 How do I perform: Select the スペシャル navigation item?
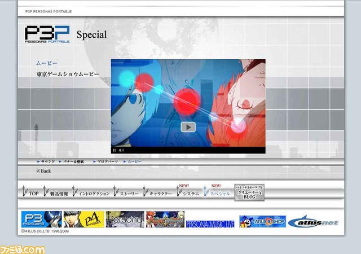point(217,191)
